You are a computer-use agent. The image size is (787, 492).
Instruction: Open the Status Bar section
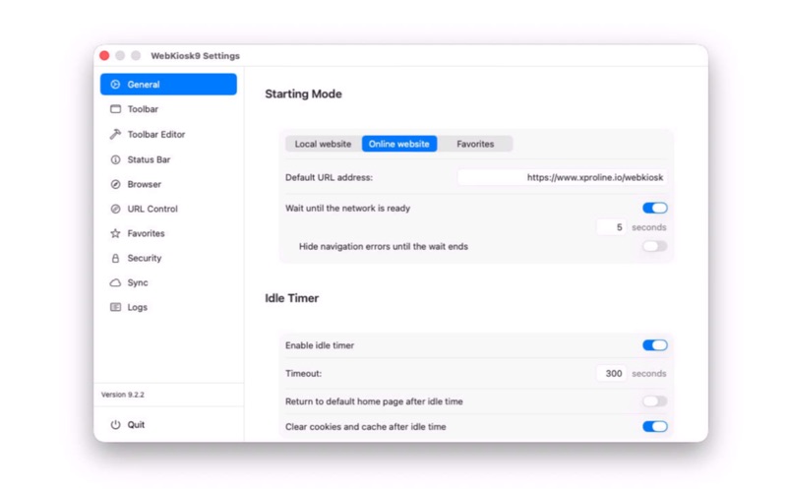168,159
